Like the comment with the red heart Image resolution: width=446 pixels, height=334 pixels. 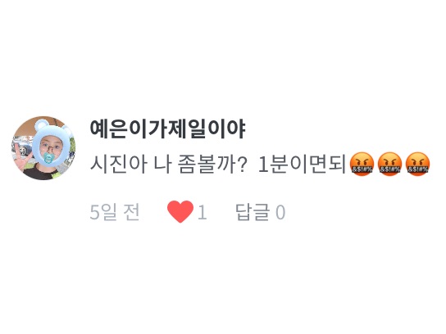180,211
